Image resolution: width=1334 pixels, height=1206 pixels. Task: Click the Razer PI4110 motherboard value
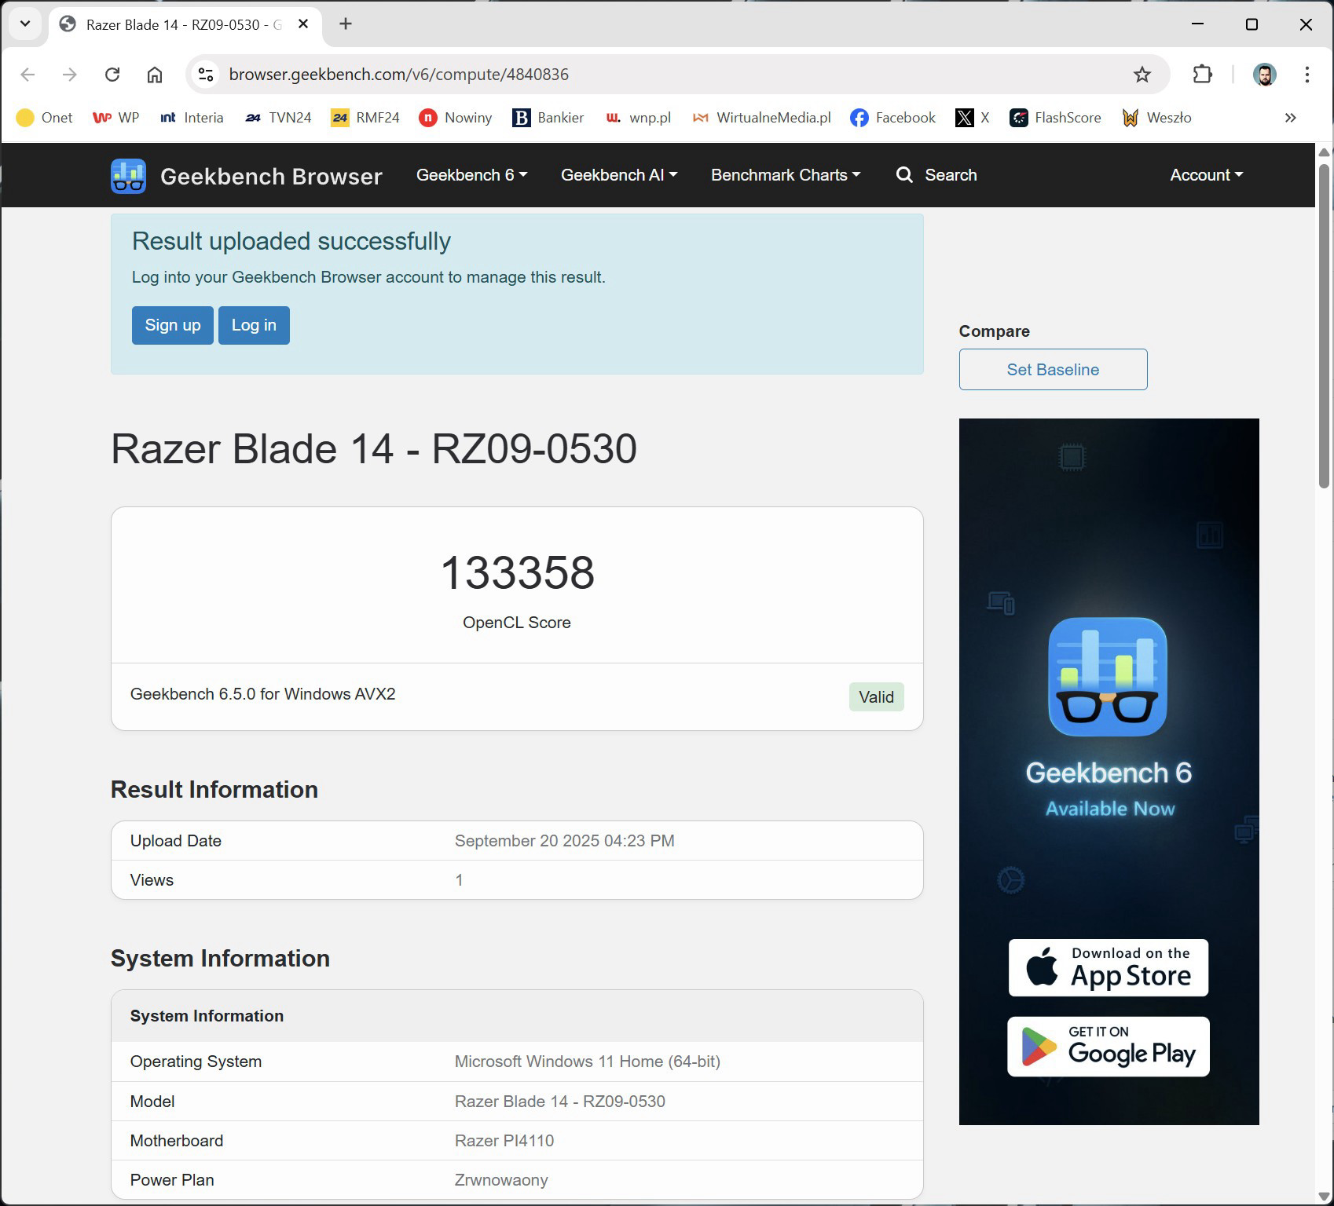[504, 1141]
